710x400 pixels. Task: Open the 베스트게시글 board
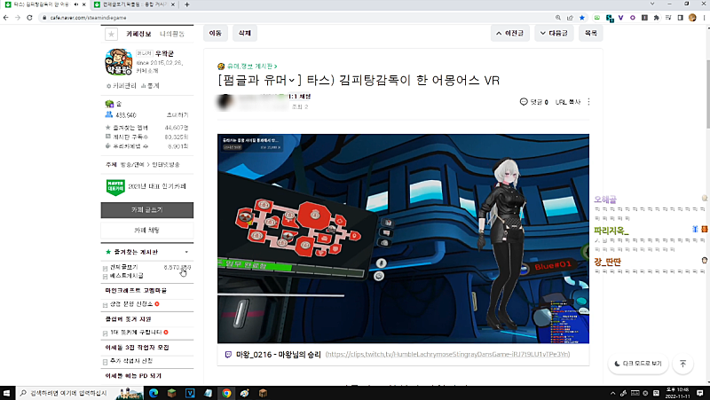127,276
